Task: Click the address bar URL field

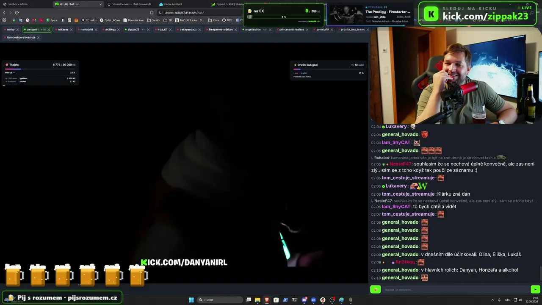Action: pos(199,13)
